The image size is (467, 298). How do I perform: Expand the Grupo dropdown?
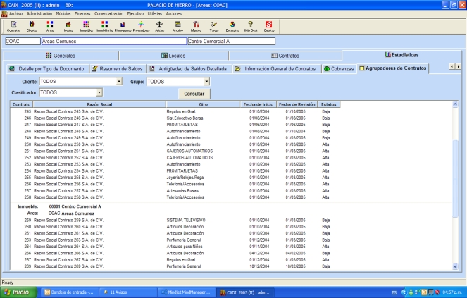[207, 82]
